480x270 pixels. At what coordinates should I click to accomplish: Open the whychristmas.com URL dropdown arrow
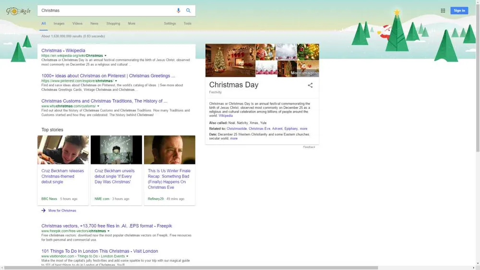pyautogui.click(x=98, y=106)
